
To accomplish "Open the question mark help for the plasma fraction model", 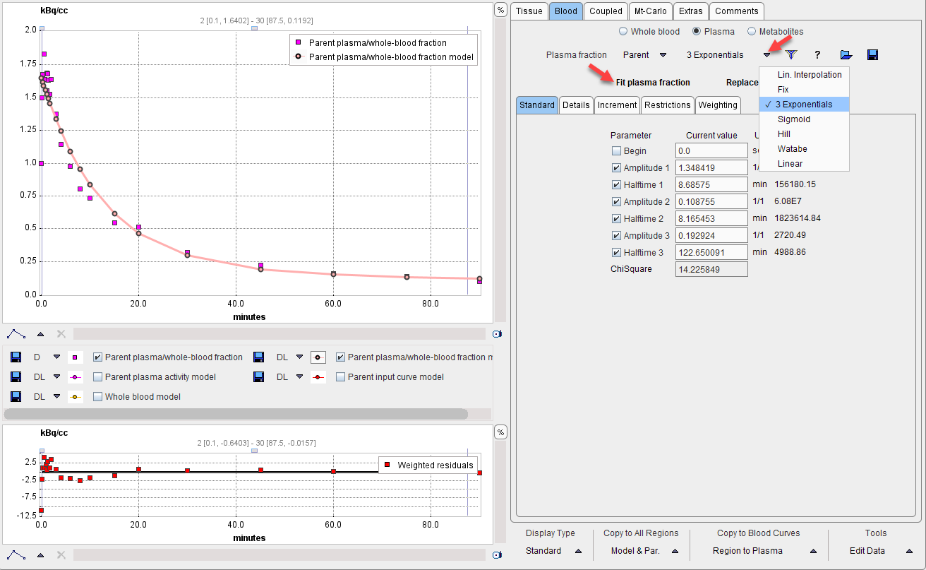I will 817,54.
